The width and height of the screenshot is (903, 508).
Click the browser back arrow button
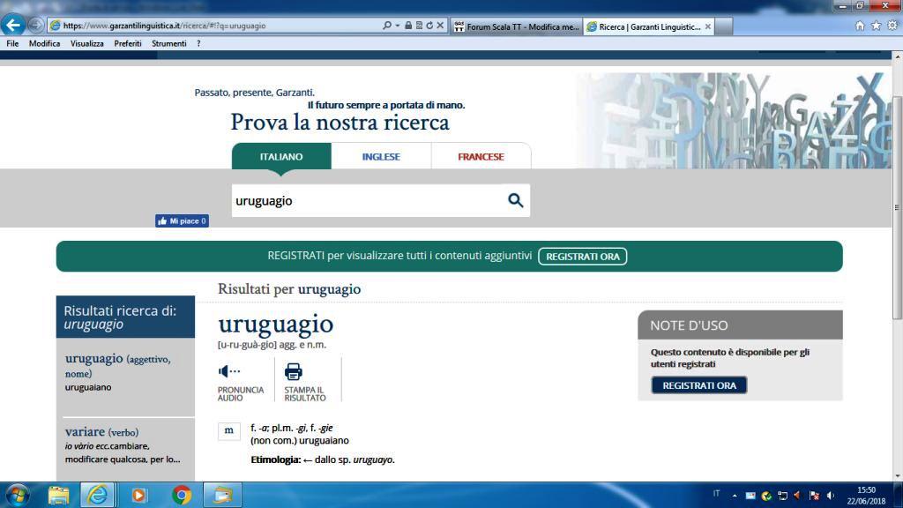click(13, 26)
